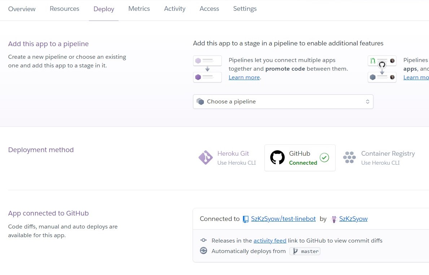429x275 pixels.
Task: Click the auto-deploy sync icon
Action: (x=203, y=250)
